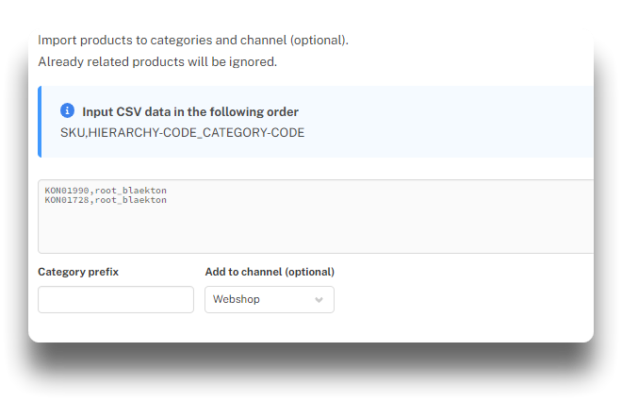Select the Webshop value text in the dropdown

click(237, 299)
